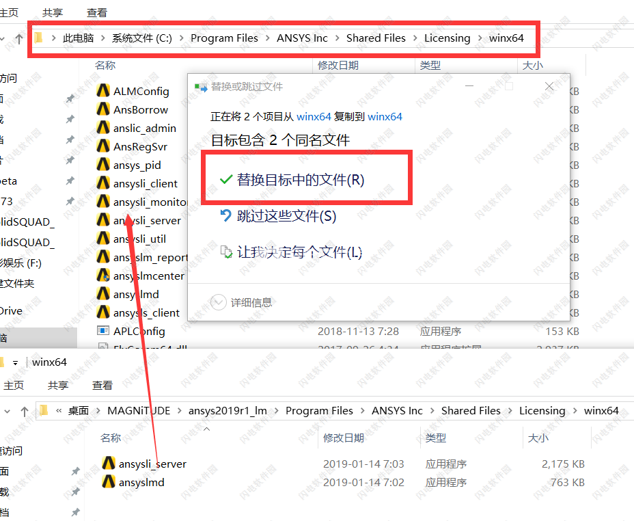
Task: Expand chevron after 此电脑 in upper address bar
Action: pyautogui.click(x=102, y=38)
